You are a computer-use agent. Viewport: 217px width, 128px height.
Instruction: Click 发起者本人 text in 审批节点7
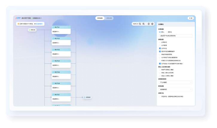click(x=56, y=99)
